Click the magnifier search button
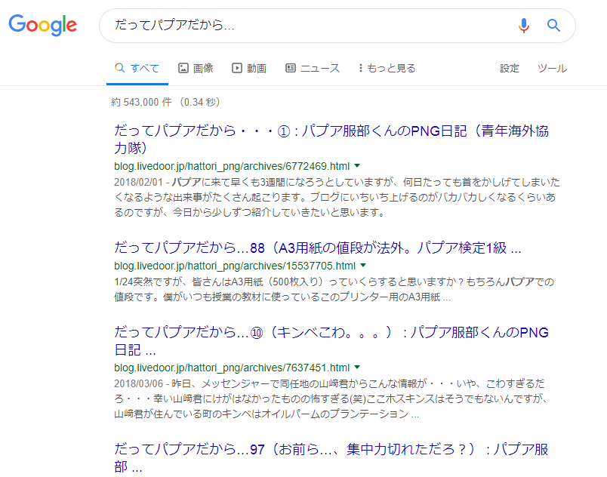This screenshot has height=477, width=607. 553,26
